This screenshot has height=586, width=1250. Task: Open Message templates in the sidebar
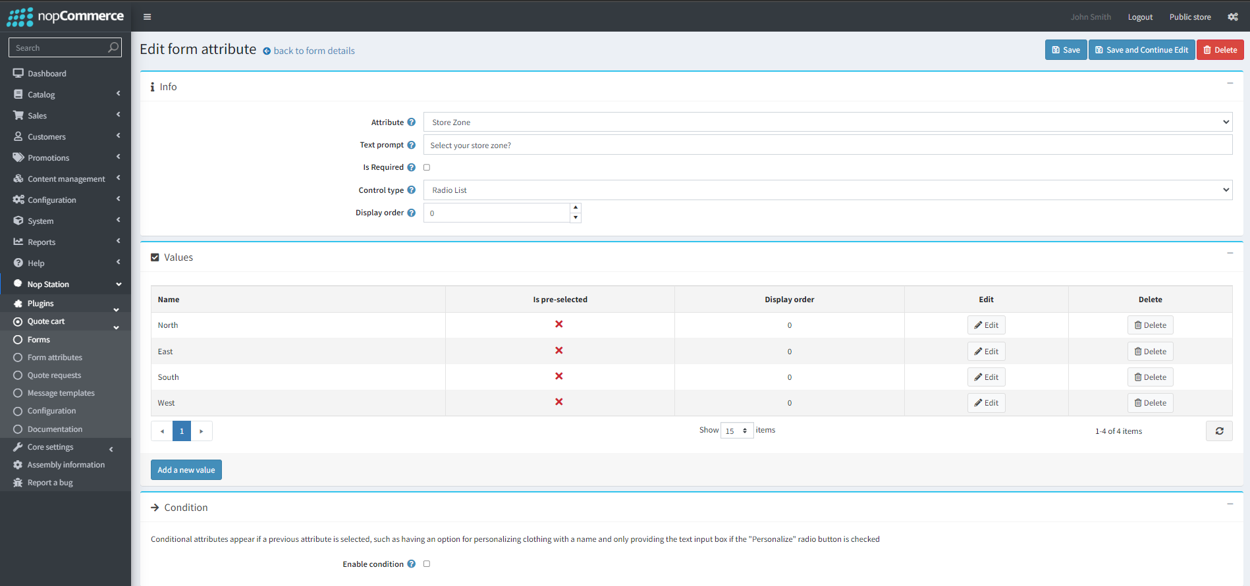point(65,393)
